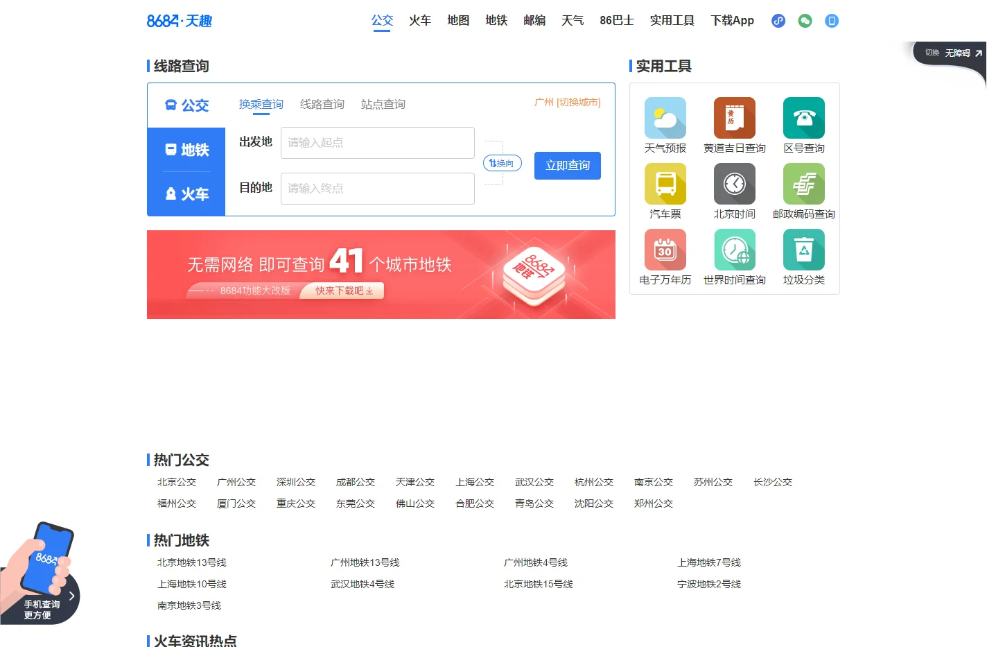Open the 苏州公交 link
Image resolution: width=987 pixels, height=647 pixels.
tap(713, 482)
